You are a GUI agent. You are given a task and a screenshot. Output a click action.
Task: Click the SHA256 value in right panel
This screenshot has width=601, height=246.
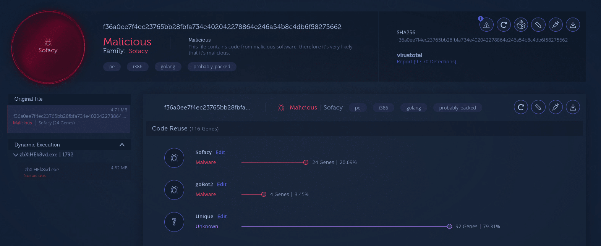[482, 40]
